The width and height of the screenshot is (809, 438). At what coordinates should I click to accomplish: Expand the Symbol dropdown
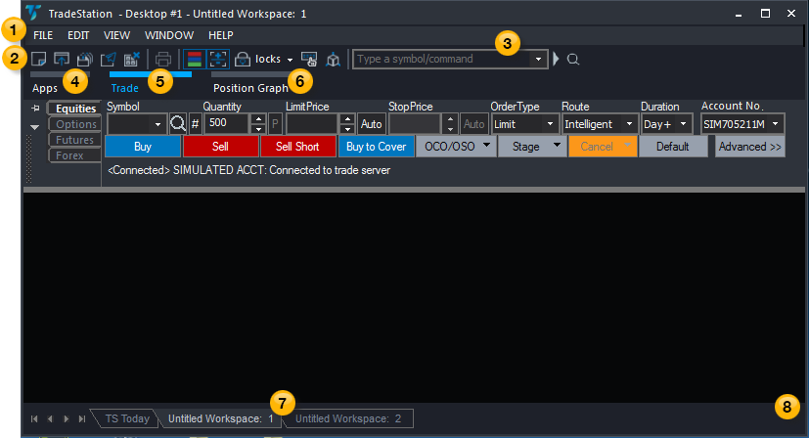pyautogui.click(x=157, y=124)
